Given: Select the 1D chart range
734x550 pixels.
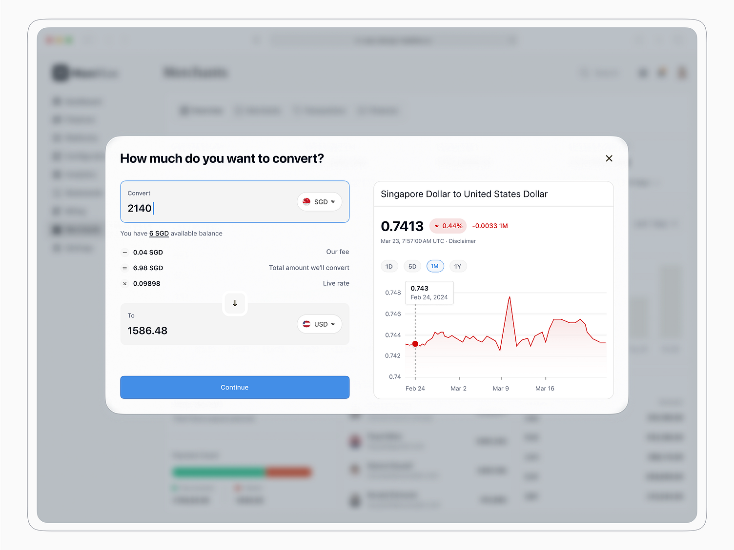Looking at the screenshot, I should (x=389, y=266).
